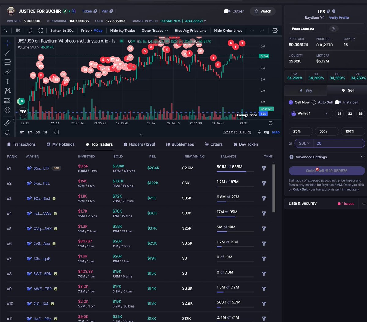The width and height of the screenshot is (367, 322).
Task: Toggle the Insta Sell switch
Action: coord(338,102)
